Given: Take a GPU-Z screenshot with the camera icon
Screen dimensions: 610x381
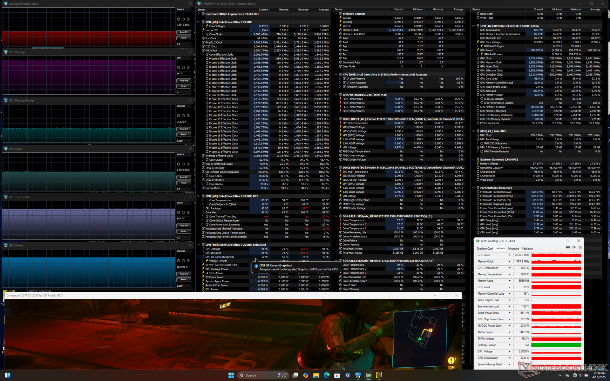Looking at the screenshot, I should pos(568,247).
